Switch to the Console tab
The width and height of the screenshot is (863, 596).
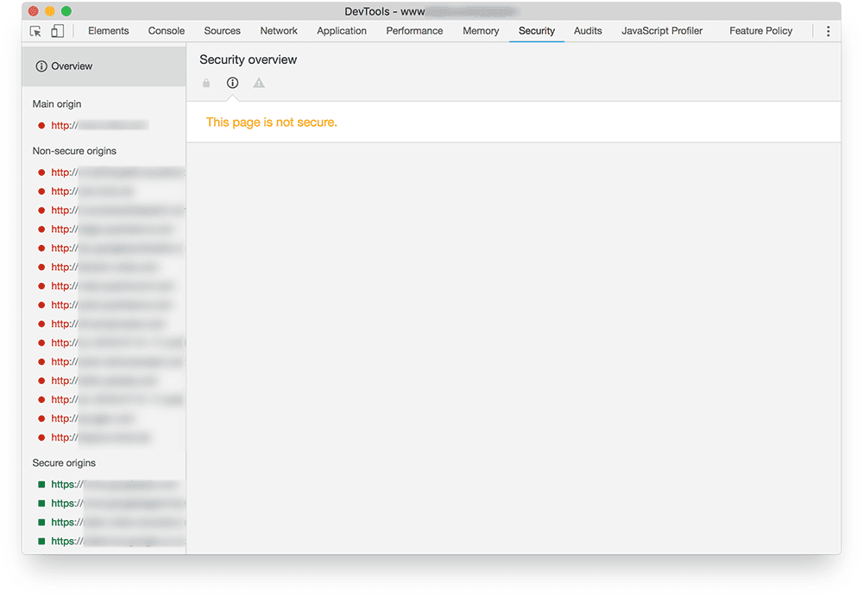click(166, 30)
